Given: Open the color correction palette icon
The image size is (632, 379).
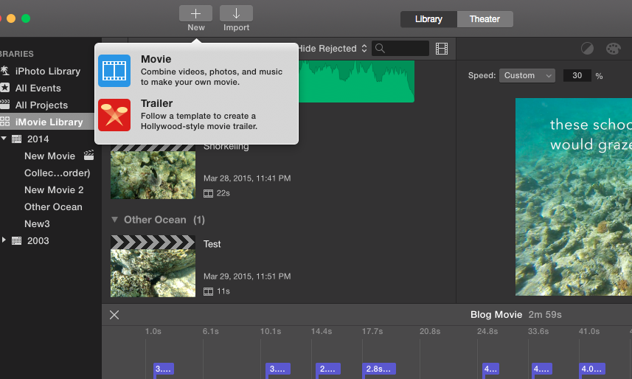Looking at the screenshot, I should click(614, 49).
